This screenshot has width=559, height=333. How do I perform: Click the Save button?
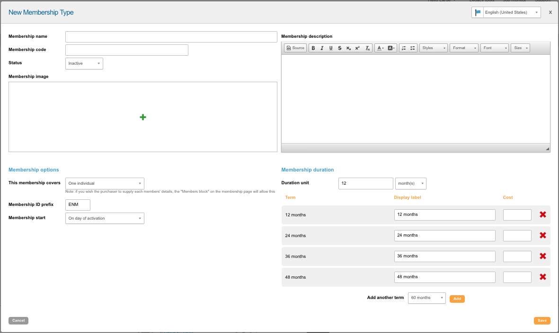click(542, 321)
